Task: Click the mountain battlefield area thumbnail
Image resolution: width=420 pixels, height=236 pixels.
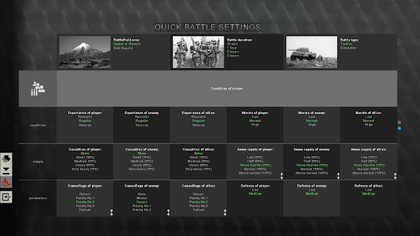Action: point(85,52)
